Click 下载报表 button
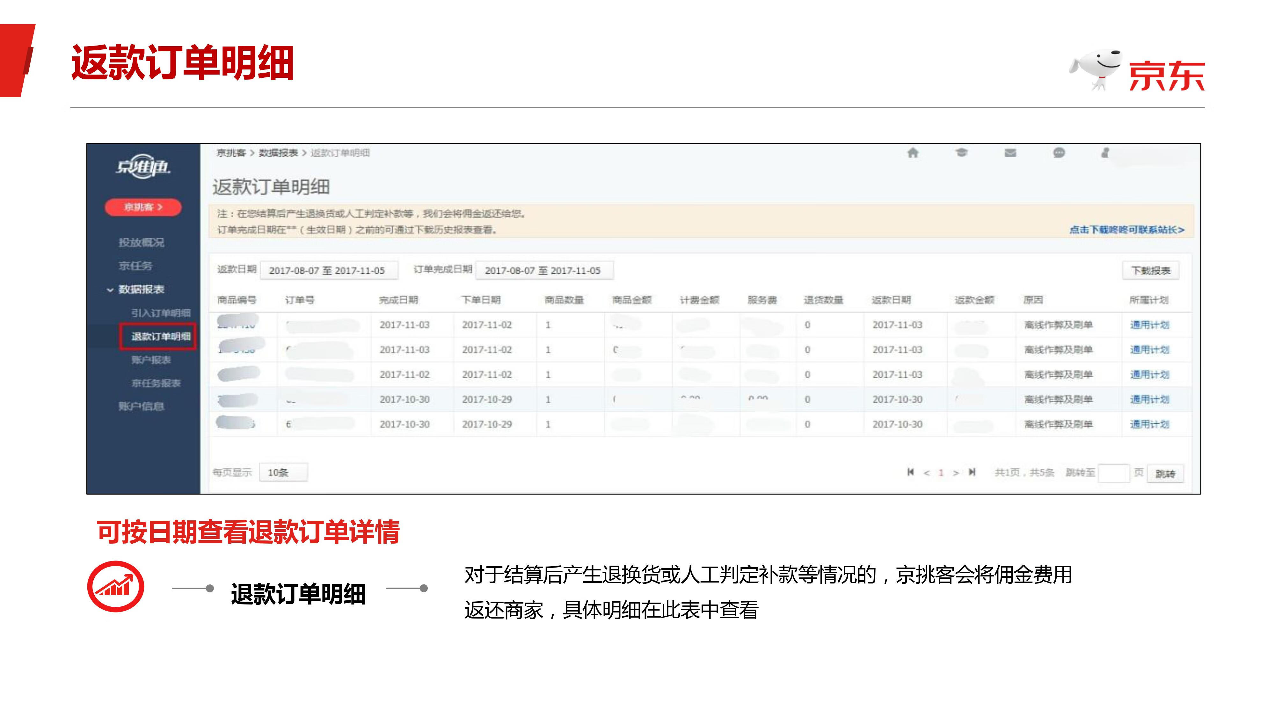 [x=1151, y=270]
